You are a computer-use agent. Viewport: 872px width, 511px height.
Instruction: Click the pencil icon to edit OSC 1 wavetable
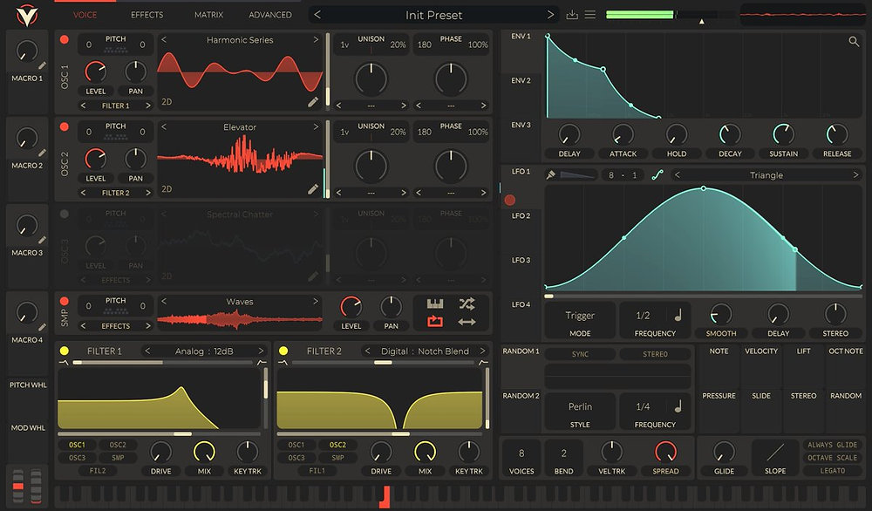(314, 102)
